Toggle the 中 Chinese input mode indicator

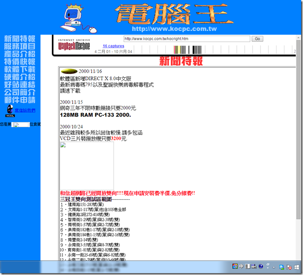[x=241, y=267]
